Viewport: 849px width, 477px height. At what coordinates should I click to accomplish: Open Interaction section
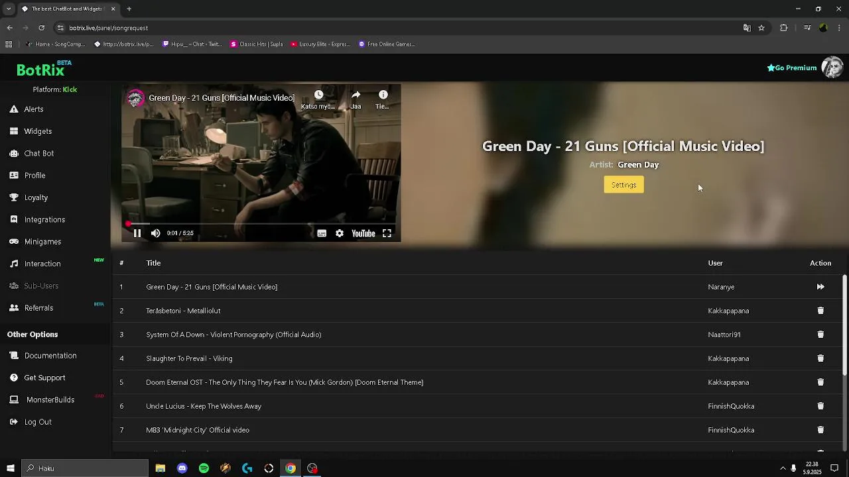[42, 264]
